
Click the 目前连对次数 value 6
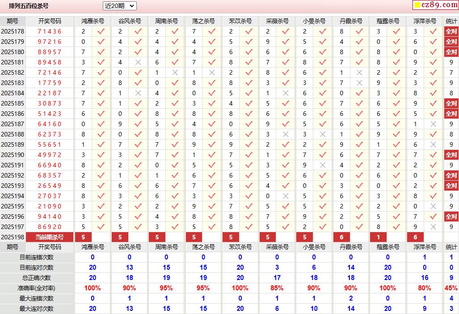[314, 267]
